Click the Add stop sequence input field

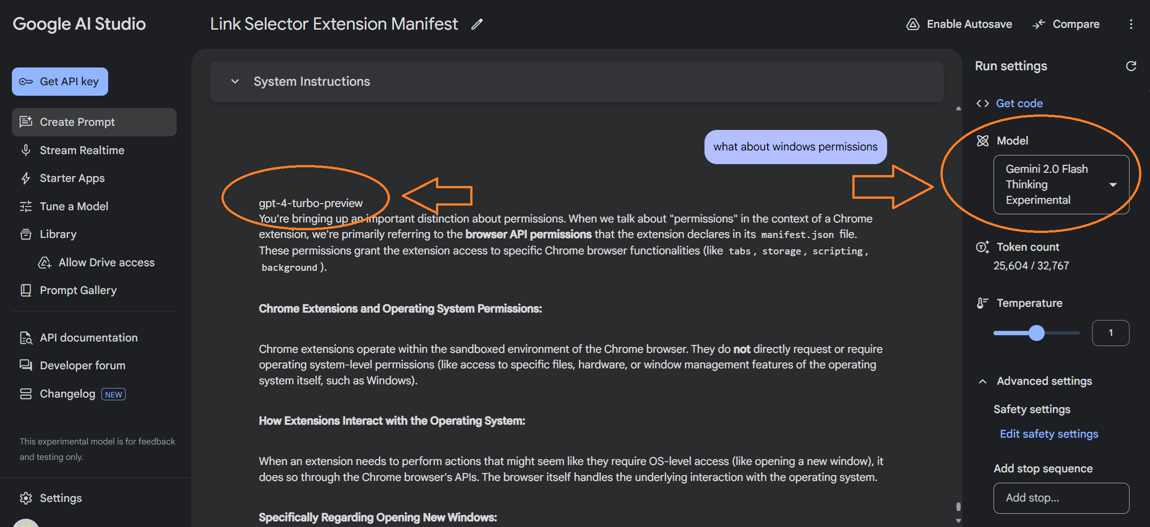point(1061,498)
